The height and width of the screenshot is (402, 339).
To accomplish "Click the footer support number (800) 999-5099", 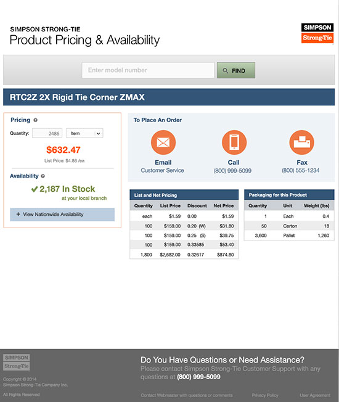I will (198, 377).
